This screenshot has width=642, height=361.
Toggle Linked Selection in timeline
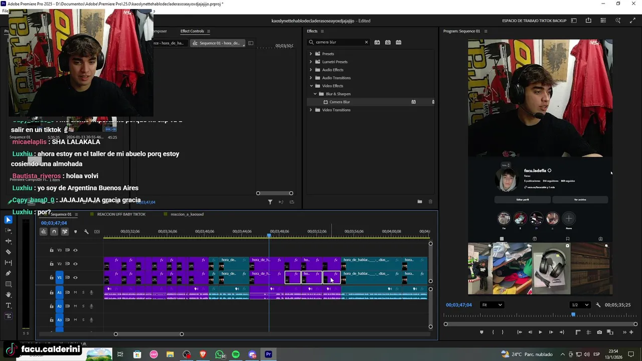tap(65, 232)
